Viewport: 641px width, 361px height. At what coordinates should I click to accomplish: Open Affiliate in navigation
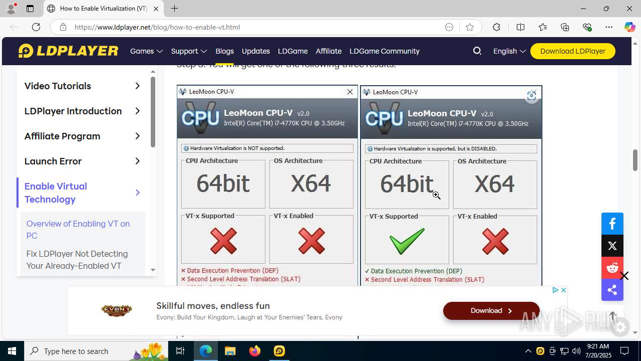(329, 51)
